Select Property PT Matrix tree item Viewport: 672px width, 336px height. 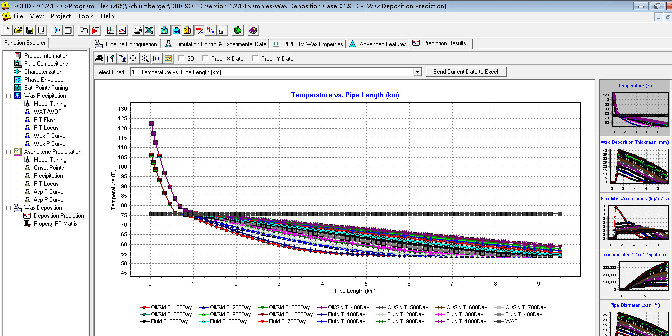point(56,224)
